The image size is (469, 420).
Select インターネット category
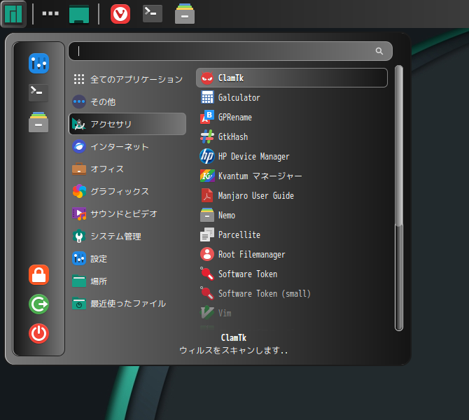[127, 146]
